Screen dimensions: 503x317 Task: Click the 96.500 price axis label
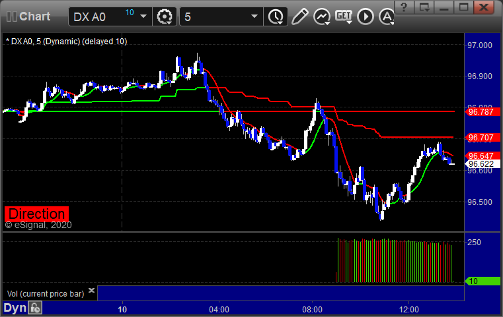(x=480, y=202)
